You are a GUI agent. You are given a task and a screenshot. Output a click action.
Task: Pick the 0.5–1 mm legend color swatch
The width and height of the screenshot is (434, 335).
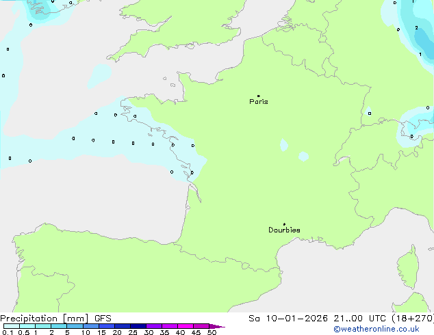27,326
